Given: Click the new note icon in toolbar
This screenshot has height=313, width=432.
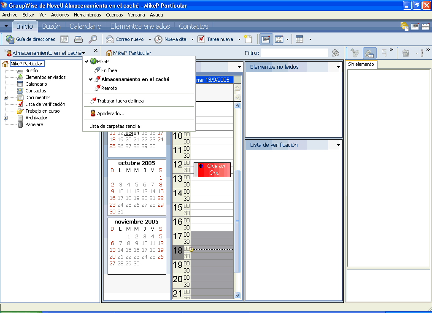Looking at the screenshot, I should (x=248, y=39).
